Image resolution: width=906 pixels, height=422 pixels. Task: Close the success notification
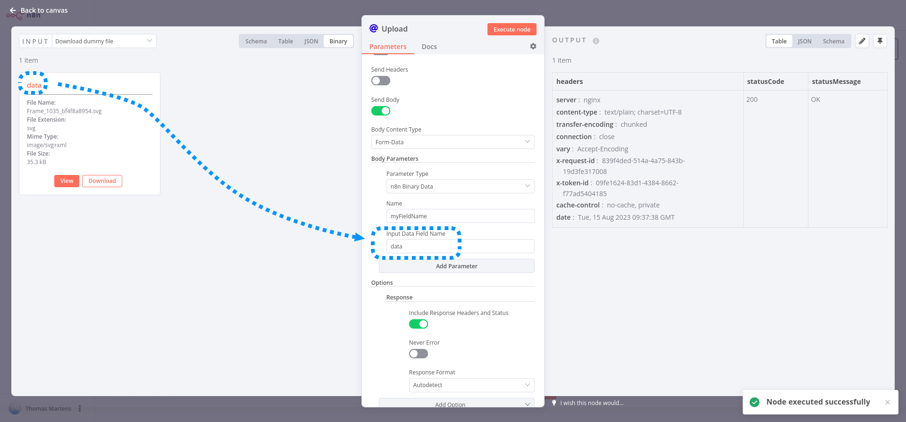[x=888, y=402]
